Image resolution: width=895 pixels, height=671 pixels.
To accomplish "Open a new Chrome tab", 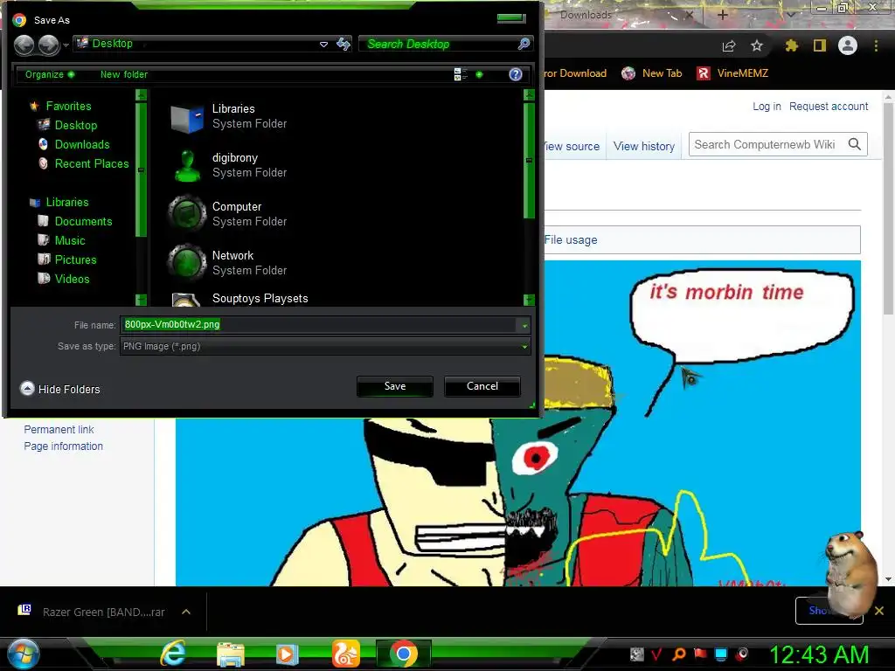I will click(x=722, y=14).
